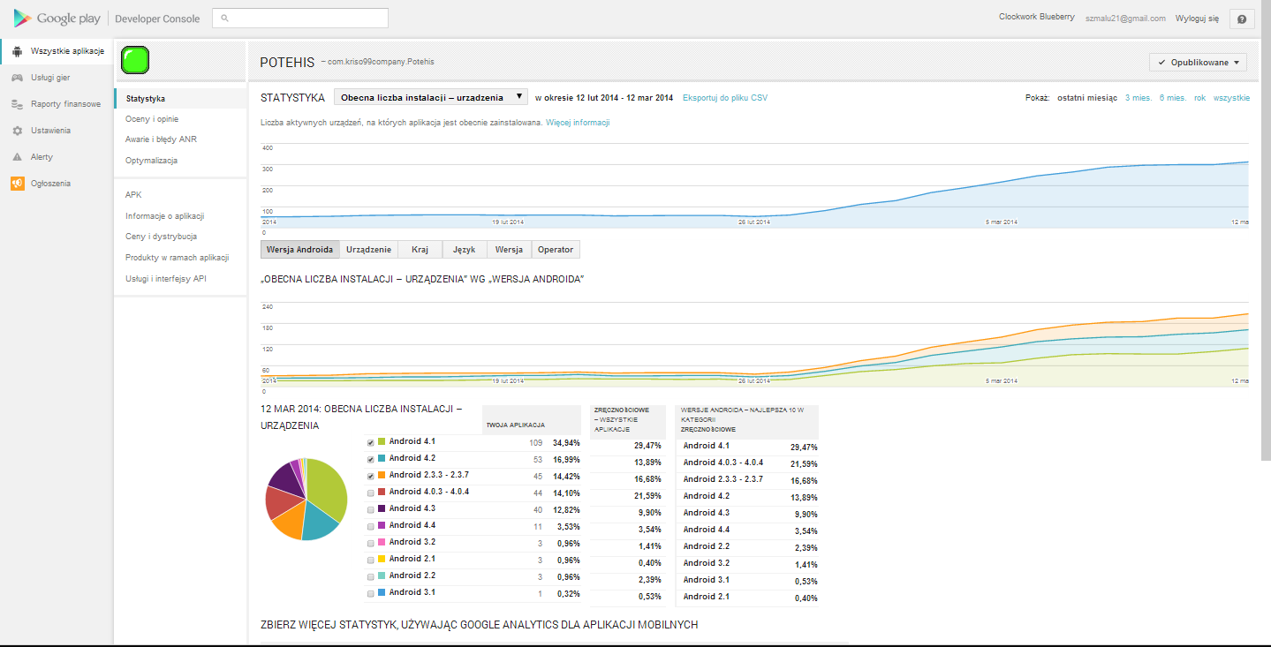This screenshot has width=1271, height=647.
Task: Tick the Android 4.4 checkbox
Action: 371,526
